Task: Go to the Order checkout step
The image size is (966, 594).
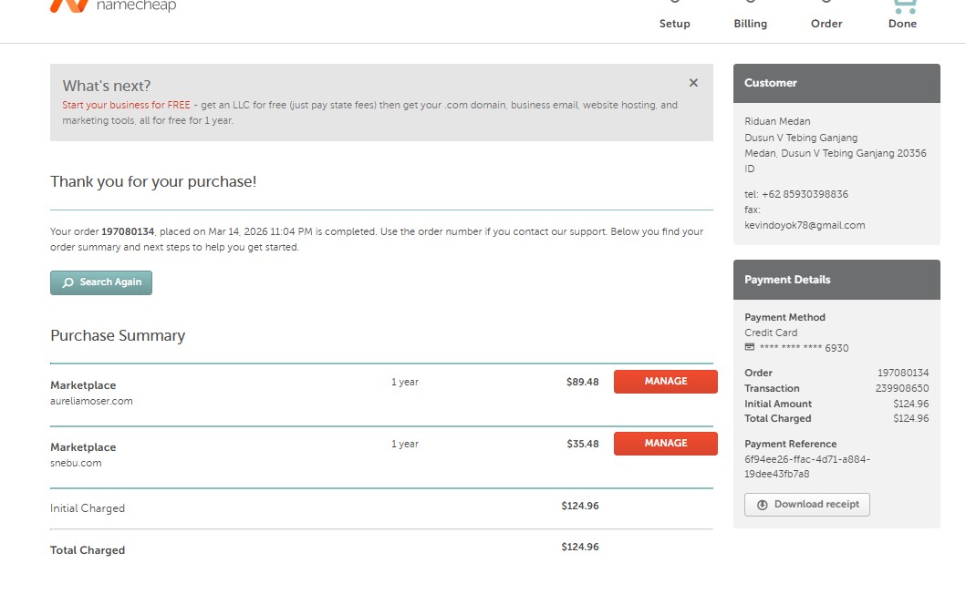Action: (x=826, y=24)
